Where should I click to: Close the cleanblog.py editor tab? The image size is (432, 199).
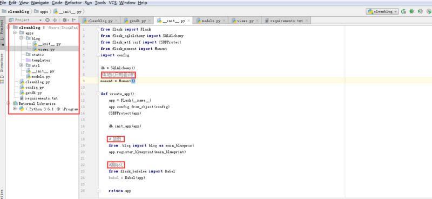tap(116, 21)
